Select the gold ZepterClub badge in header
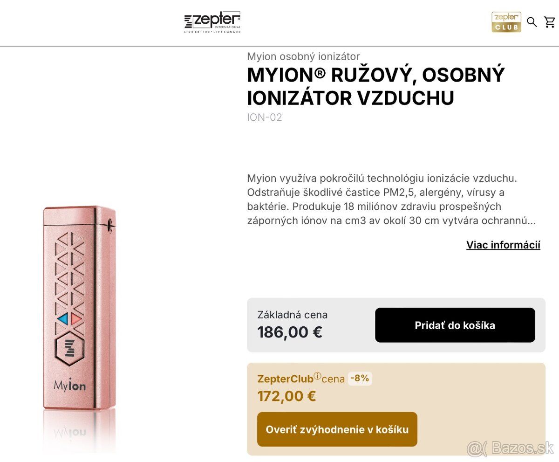The height and width of the screenshot is (462, 559). 506,22
